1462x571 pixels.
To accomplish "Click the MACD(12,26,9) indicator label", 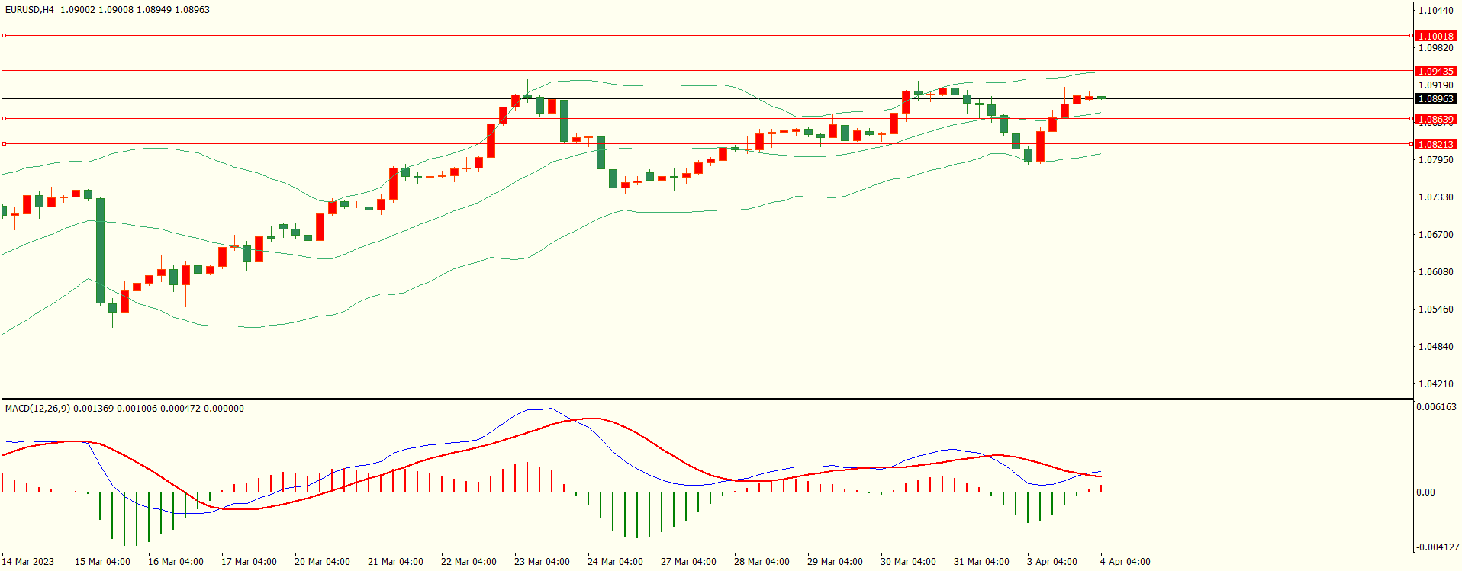I will click(37, 409).
